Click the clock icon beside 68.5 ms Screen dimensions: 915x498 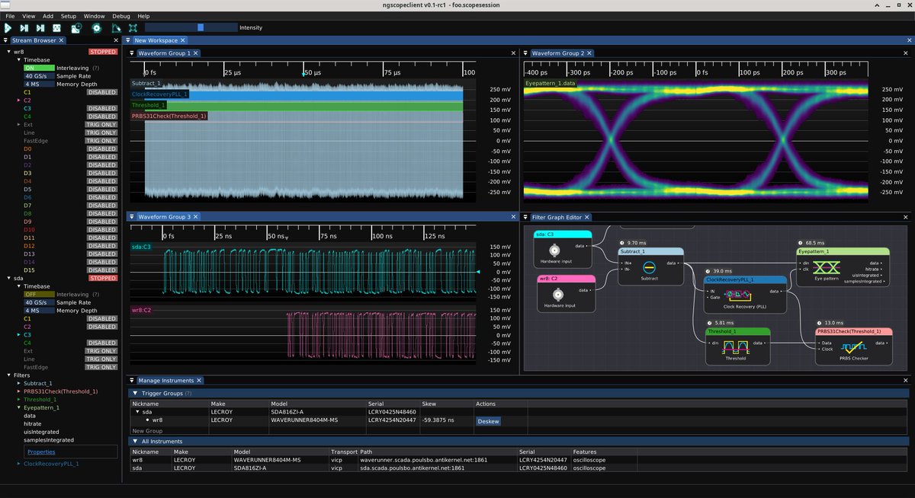point(800,243)
